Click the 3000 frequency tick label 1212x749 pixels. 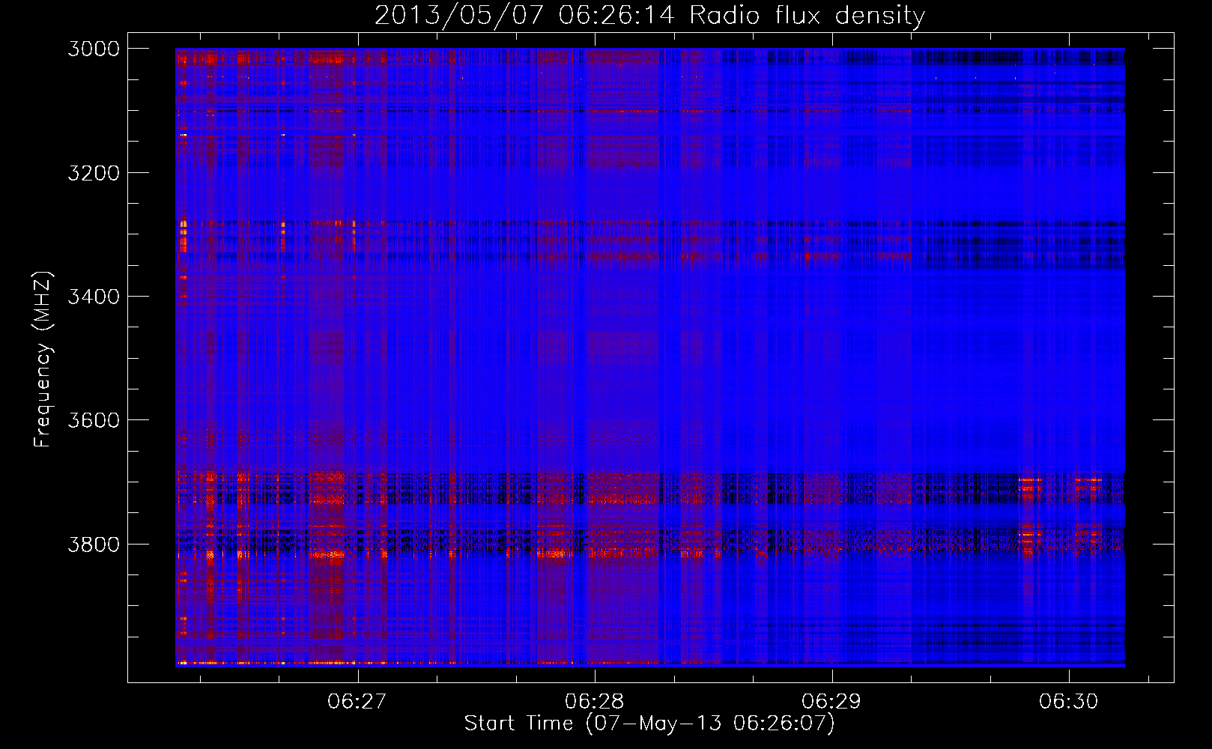[94, 49]
